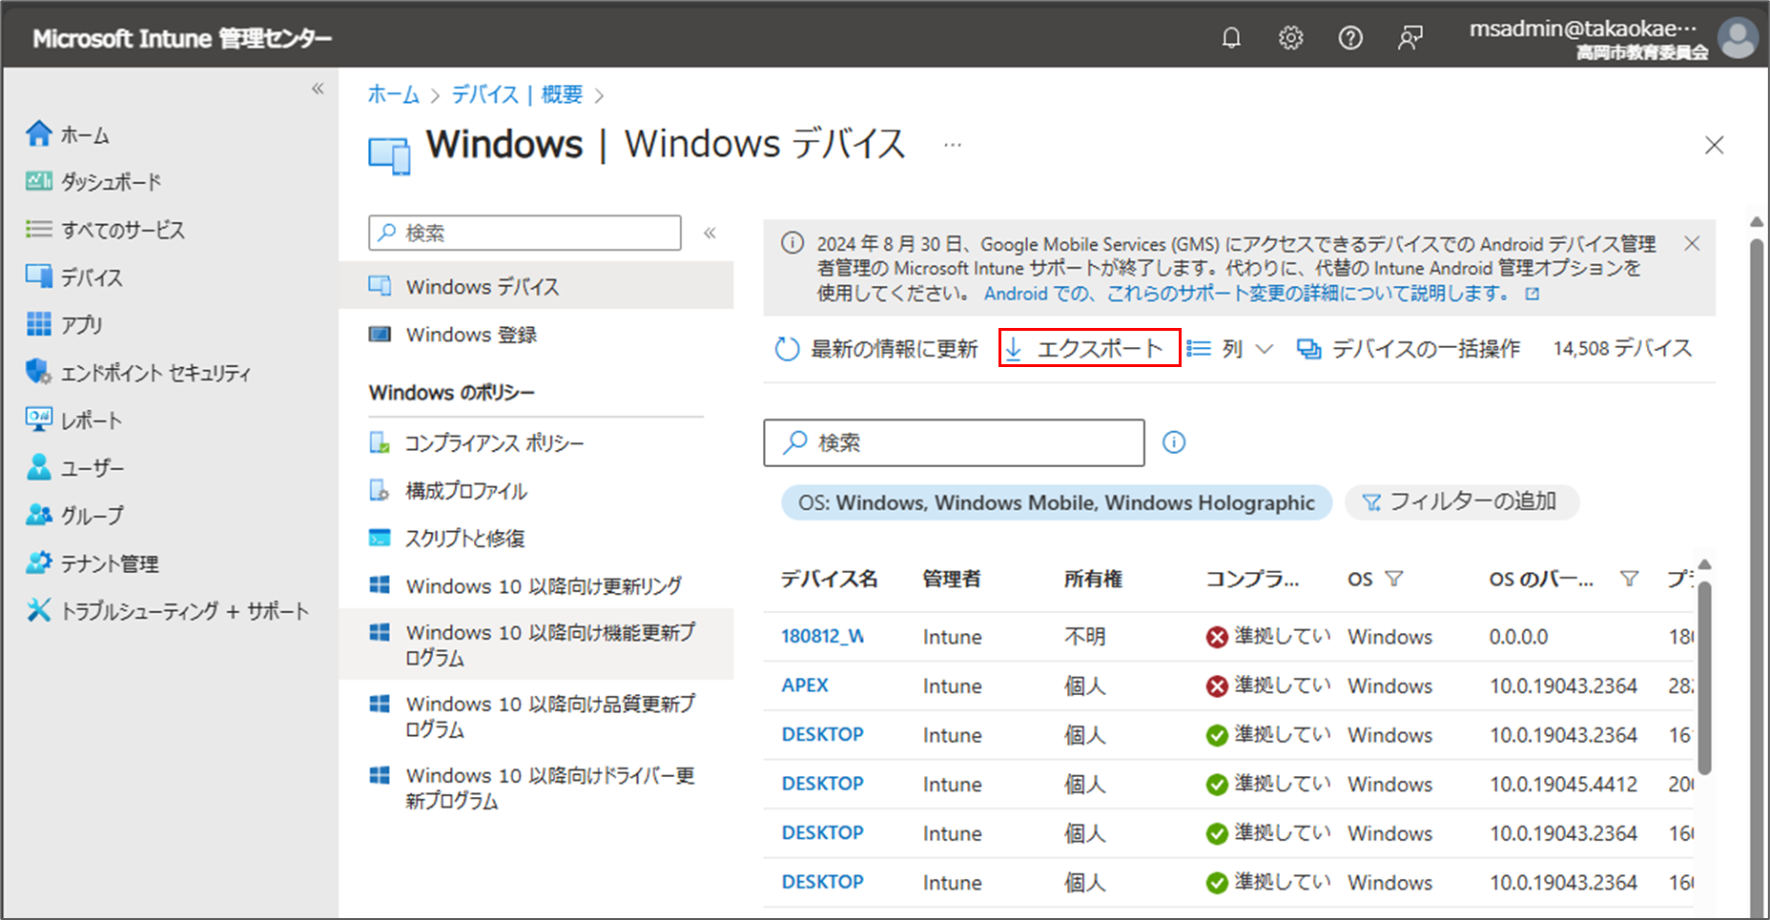Click the デバイス | 概要 breadcrumb link
Screen dimensions: 1770x920
(x=517, y=94)
